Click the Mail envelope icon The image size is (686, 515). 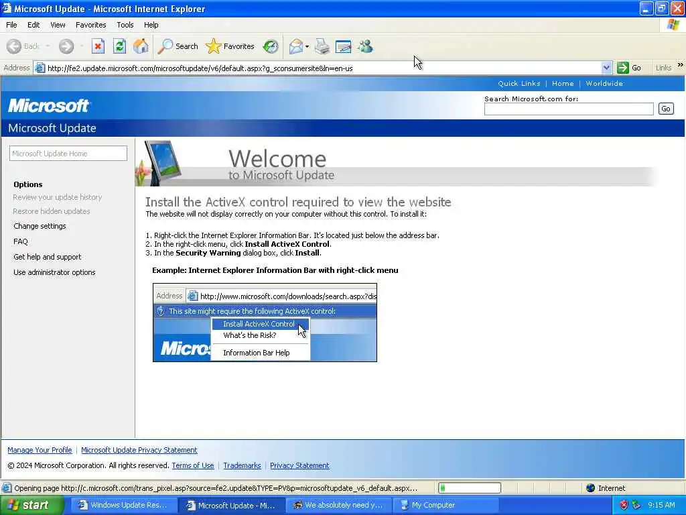pyautogui.click(x=295, y=46)
